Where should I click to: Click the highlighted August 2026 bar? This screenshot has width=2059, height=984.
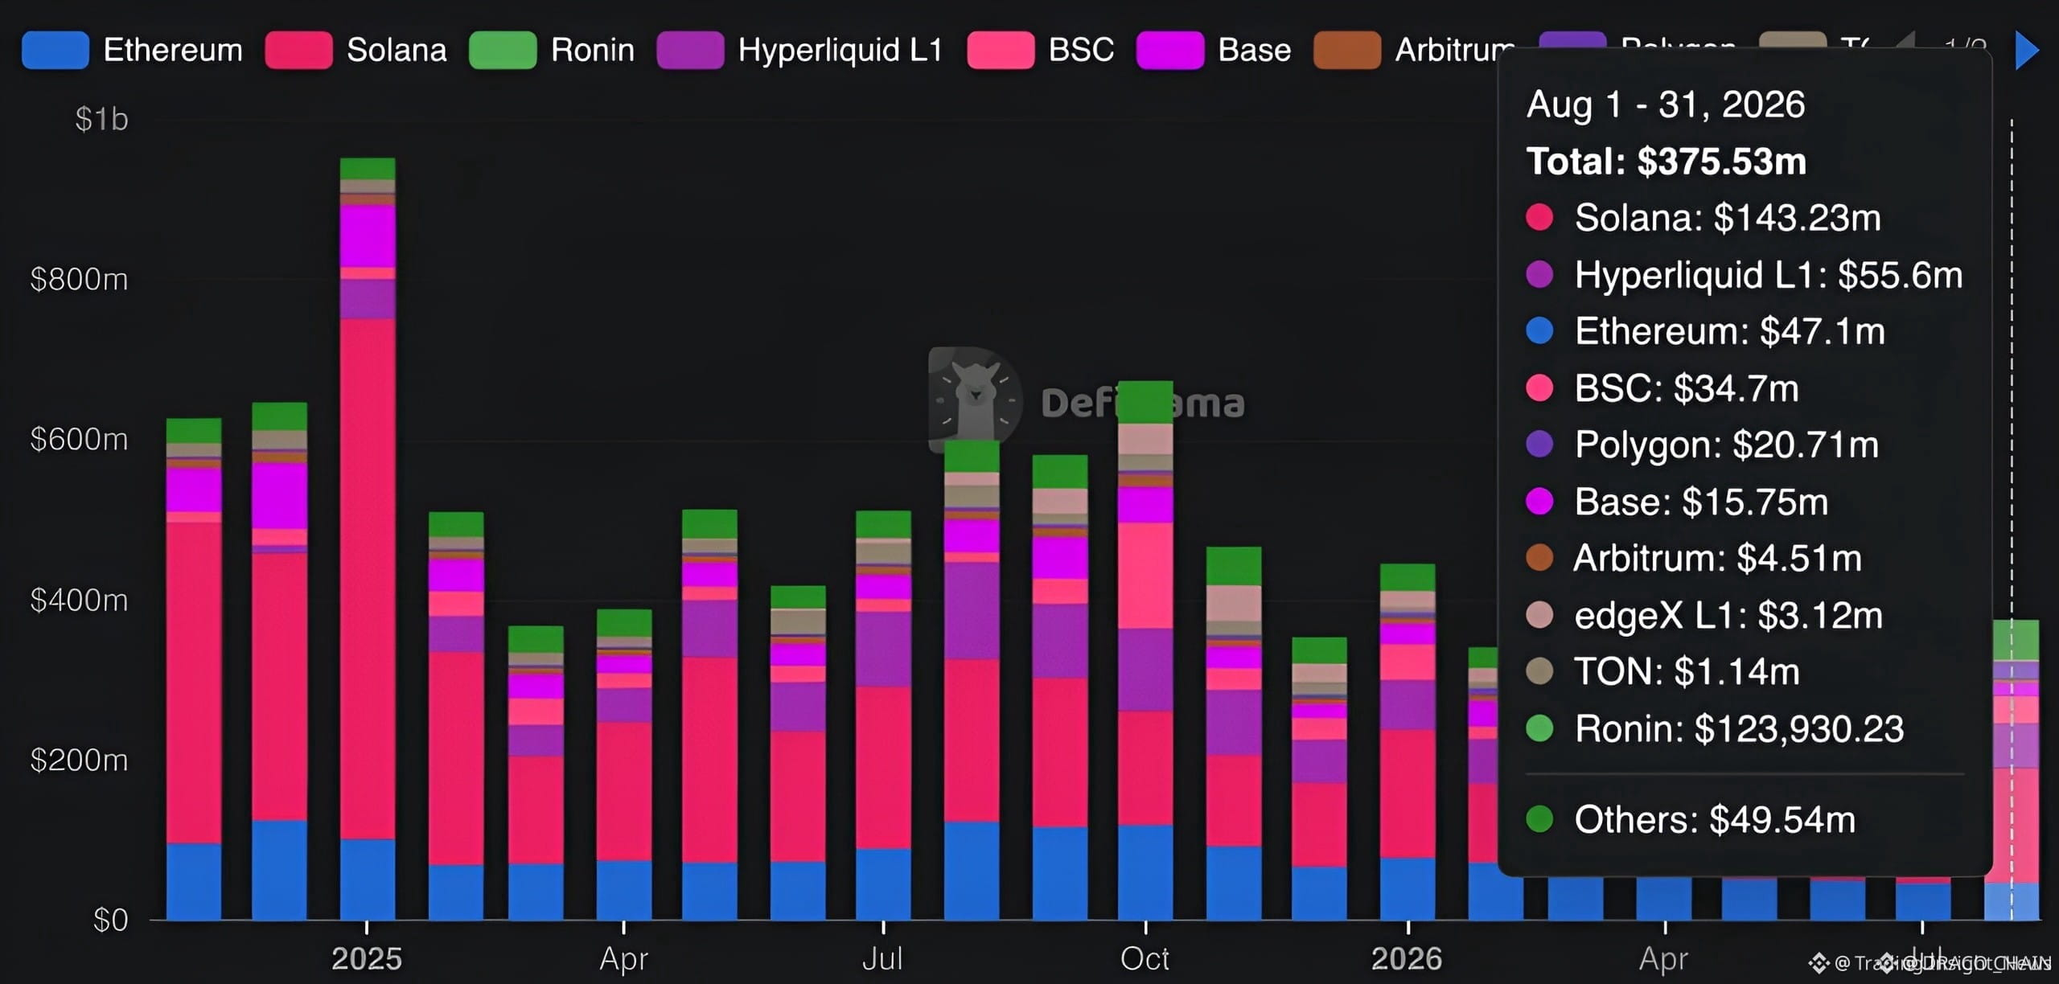pos(2012,770)
